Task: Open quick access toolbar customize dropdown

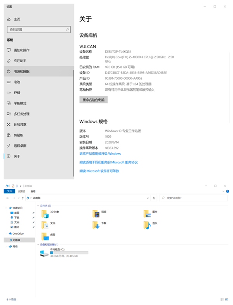Action: tap(21, 186)
